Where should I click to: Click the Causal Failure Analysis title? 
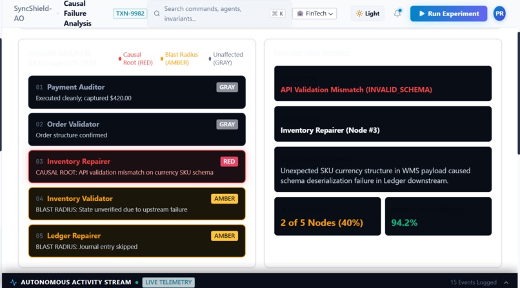[77, 14]
